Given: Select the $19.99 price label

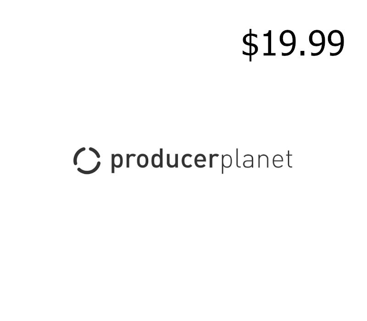Looking at the screenshot, I should click(x=293, y=44).
